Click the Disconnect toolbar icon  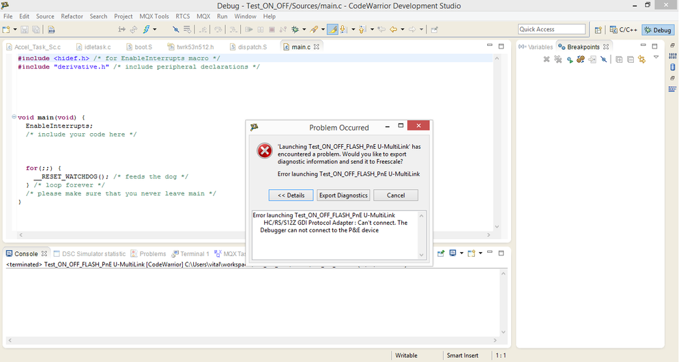(x=283, y=29)
